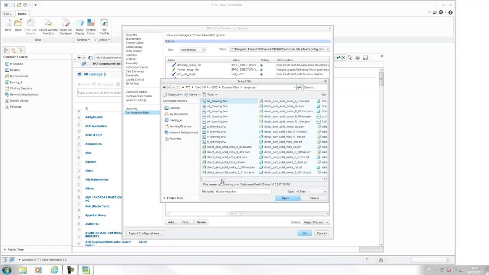Open Views dropdown in Select File

pyautogui.click(x=192, y=94)
